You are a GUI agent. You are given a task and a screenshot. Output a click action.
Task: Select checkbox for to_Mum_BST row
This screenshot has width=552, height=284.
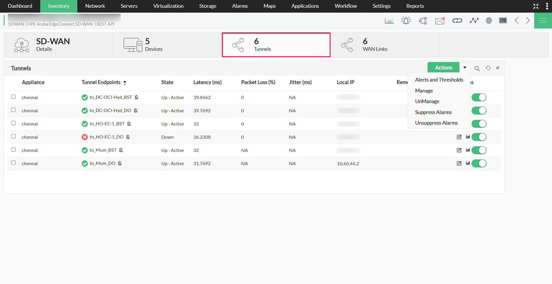[x=13, y=150]
